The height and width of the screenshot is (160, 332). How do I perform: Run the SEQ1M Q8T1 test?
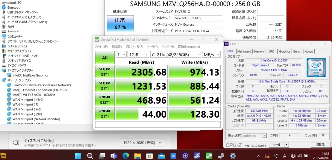tap(105, 72)
